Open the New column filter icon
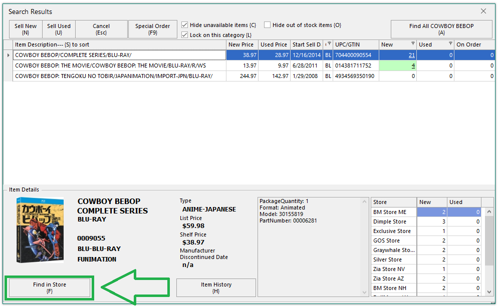The image size is (499, 307). click(413, 43)
